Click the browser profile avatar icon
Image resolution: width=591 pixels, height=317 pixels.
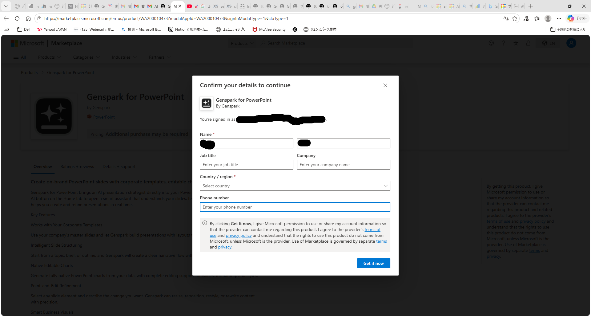548,18
